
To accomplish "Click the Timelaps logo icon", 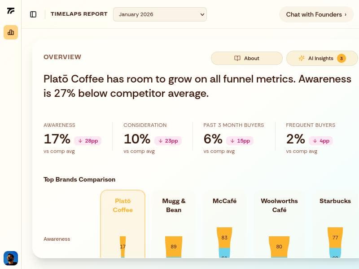I will [x=11, y=11].
